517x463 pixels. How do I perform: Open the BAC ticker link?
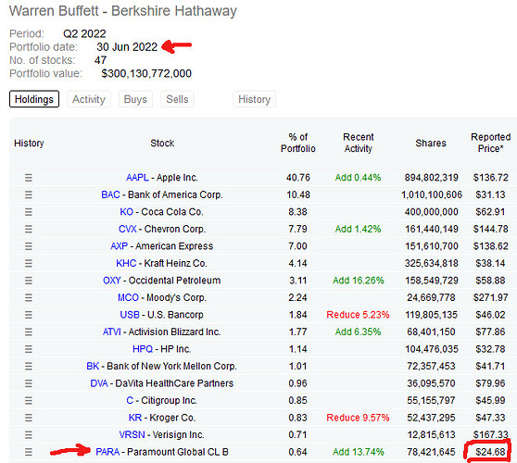click(110, 194)
